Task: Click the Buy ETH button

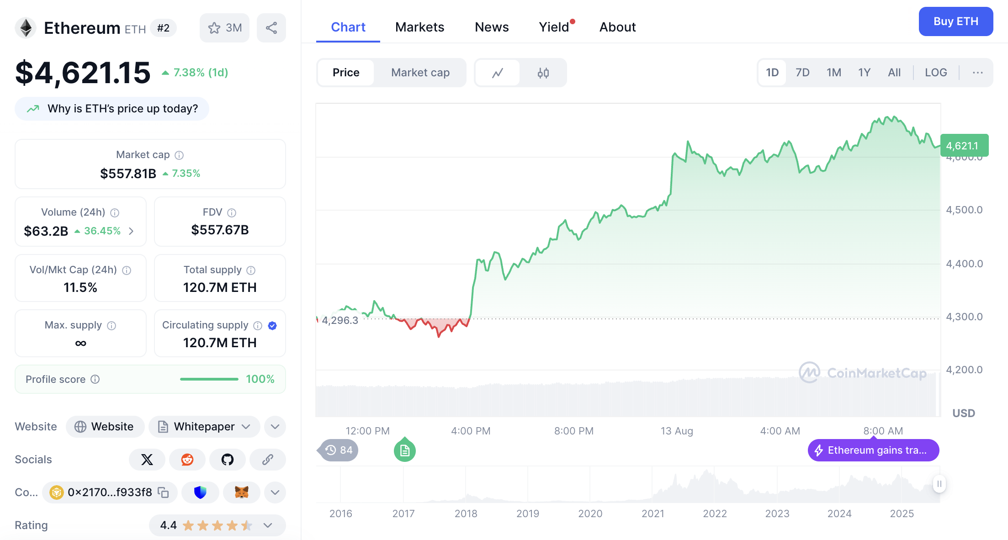Action: click(x=956, y=21)
